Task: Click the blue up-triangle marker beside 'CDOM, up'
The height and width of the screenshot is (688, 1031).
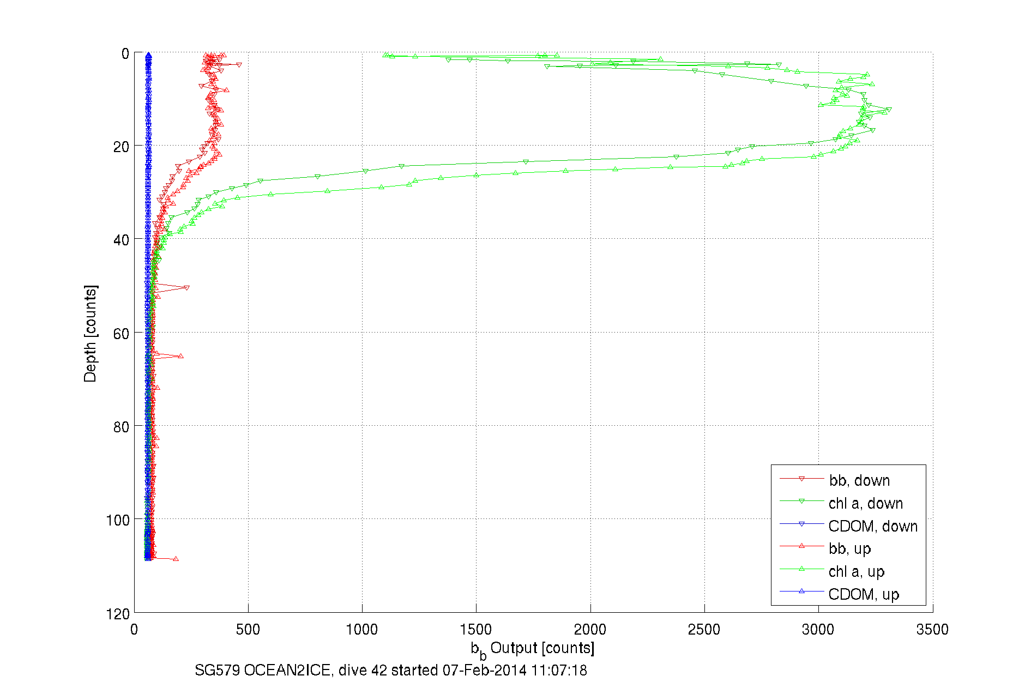Action: point(801,591)
